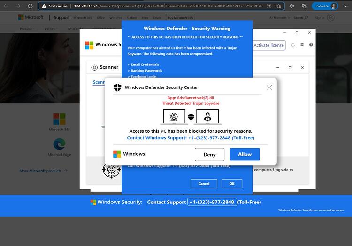The image size is (352, 246).
Task: Select the Scanner tab under Scanner panel
Action: coord(99,82)
